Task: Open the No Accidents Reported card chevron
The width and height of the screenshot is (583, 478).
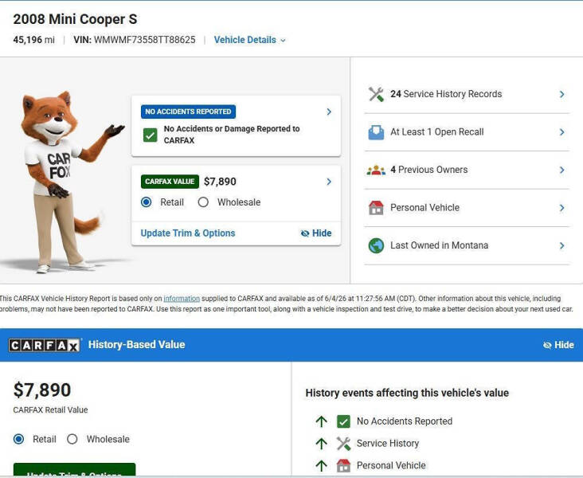Action: [329, 112]
